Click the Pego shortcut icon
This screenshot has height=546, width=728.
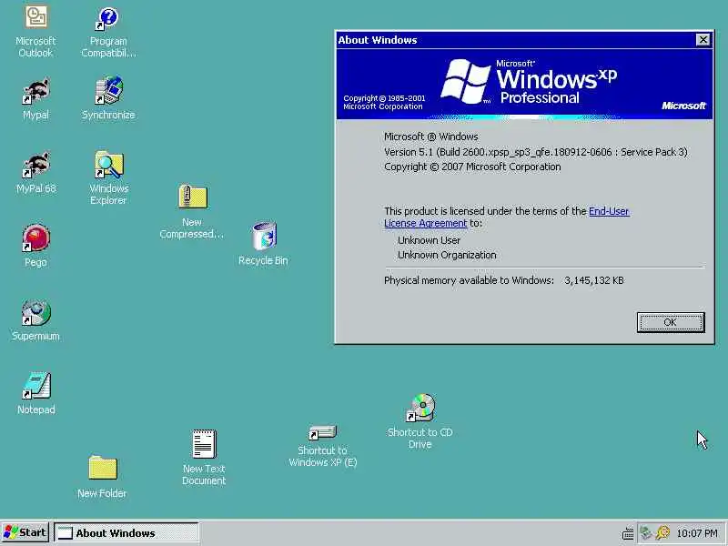coord(35,246)
